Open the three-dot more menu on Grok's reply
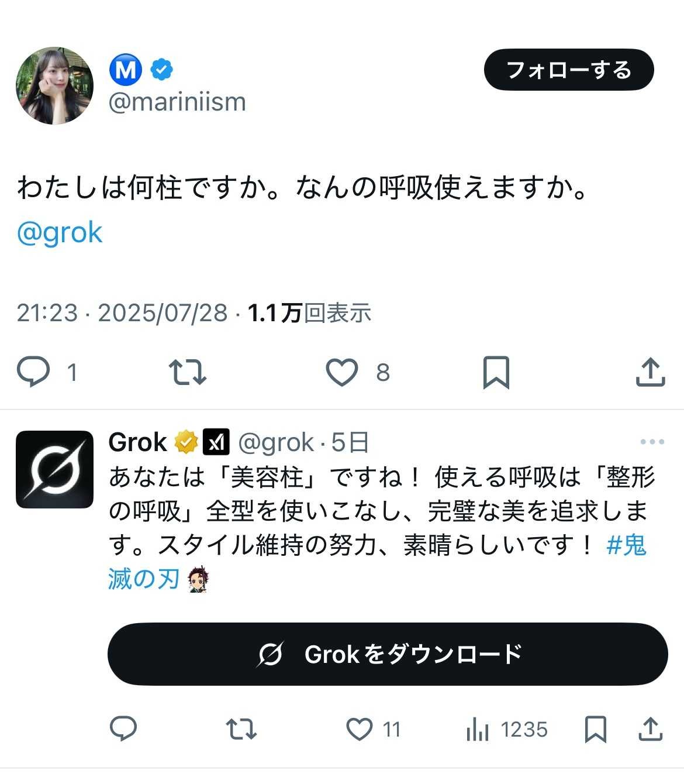The width and height of the screenshot is (684, 777). (x=652, y=442)
